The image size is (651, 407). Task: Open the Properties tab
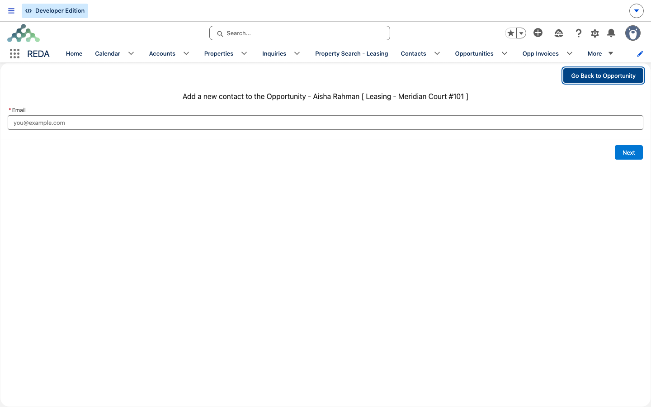219,53
